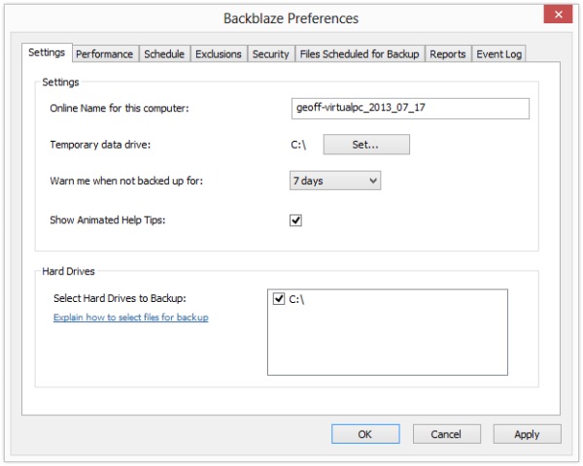
Task: Confirm with the OK button
Action: point(365,434)
